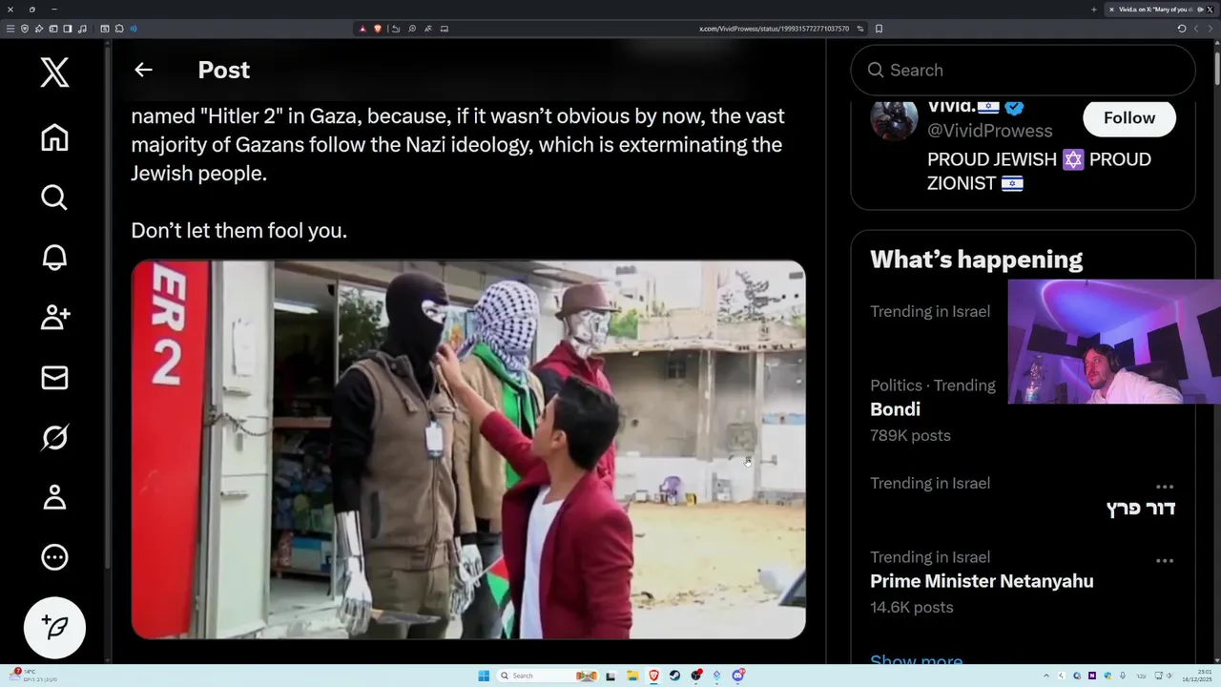This screenshot has width=1221, height=687.
Task: Open the Explore search icon in the sidebar
Action: click(54, 198)
